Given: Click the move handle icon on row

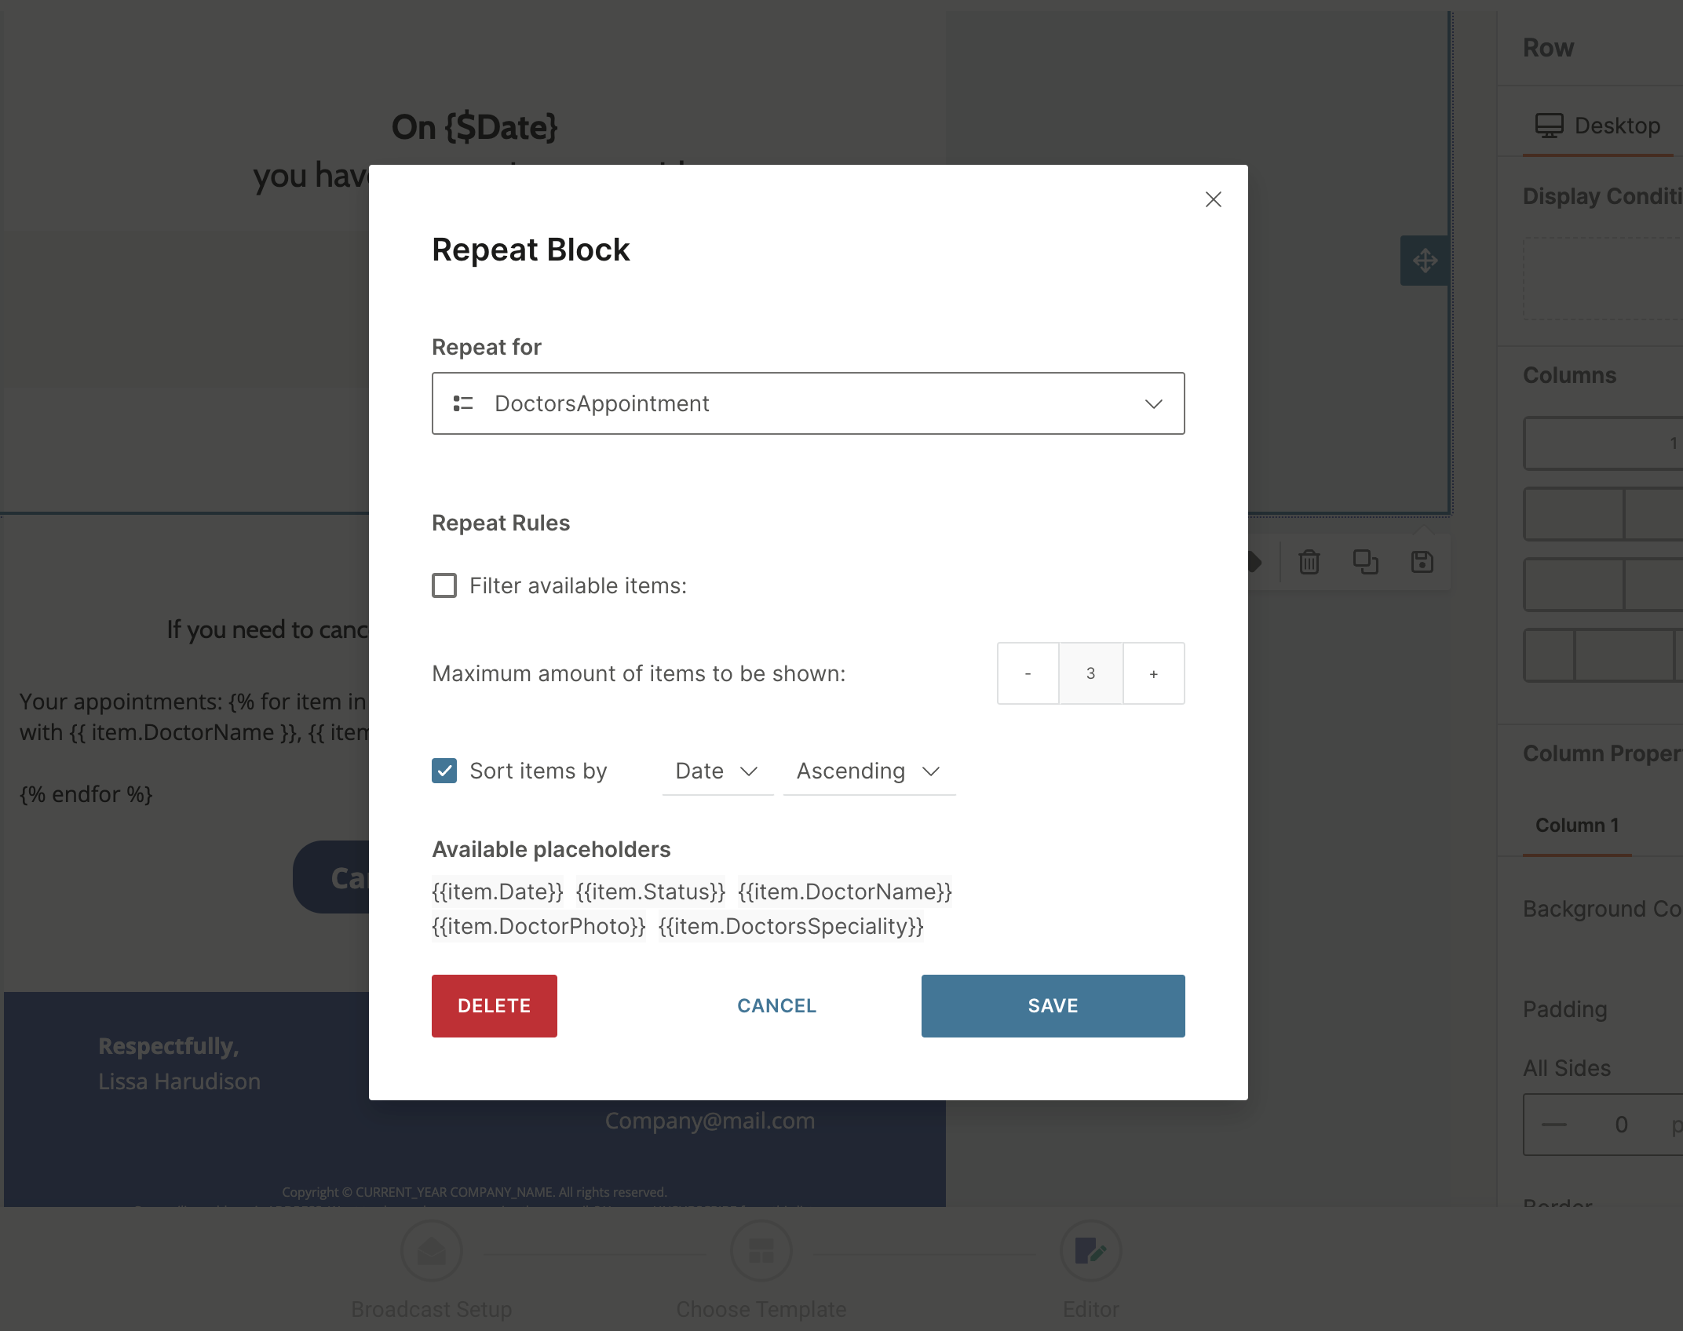Looking at the screenshot, I should point(1425,261).
